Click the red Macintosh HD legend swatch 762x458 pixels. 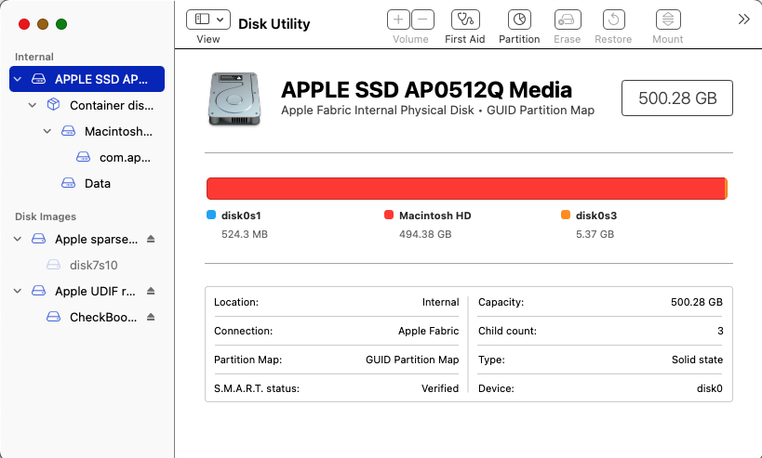click(x=389, y=215)
